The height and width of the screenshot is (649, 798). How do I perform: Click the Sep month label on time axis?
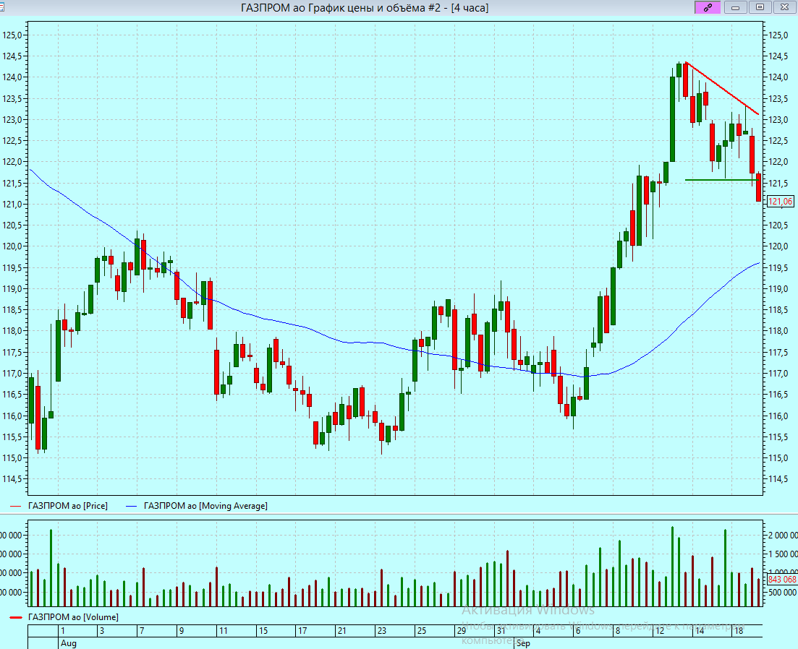point(523,643)
